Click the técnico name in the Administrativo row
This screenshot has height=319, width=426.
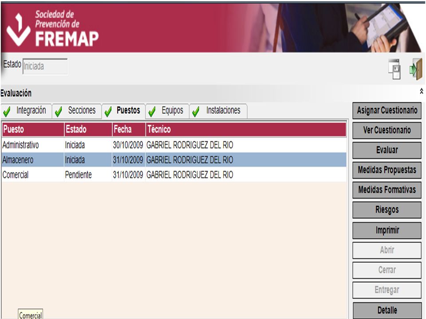pyautogui.click(x=189, y=145)
